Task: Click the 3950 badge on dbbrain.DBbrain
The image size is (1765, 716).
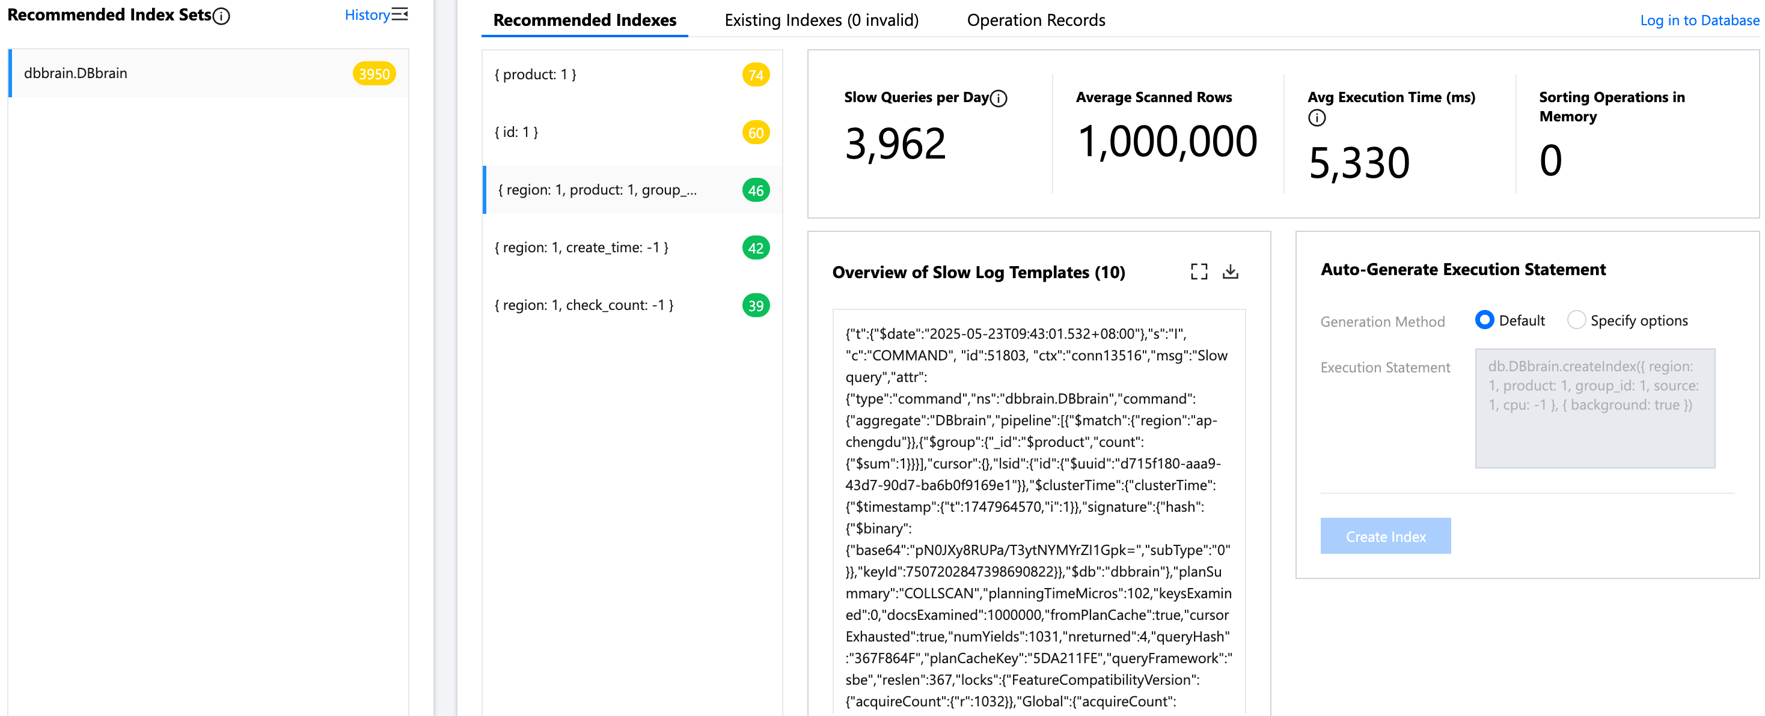Action: pyautogui.click(x=374, y=74)
